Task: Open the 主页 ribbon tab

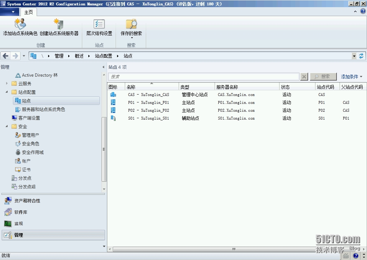Action: 29,12
